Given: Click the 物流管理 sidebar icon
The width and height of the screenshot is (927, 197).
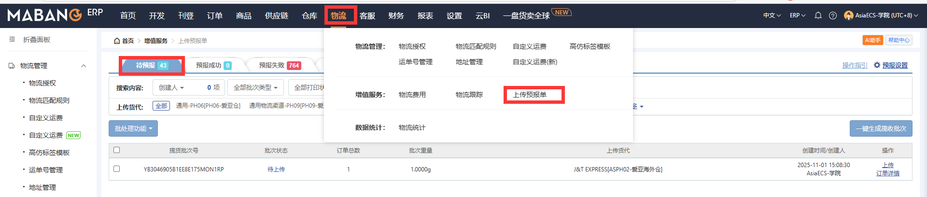Looking at the screenshot, I should (12, 66).
